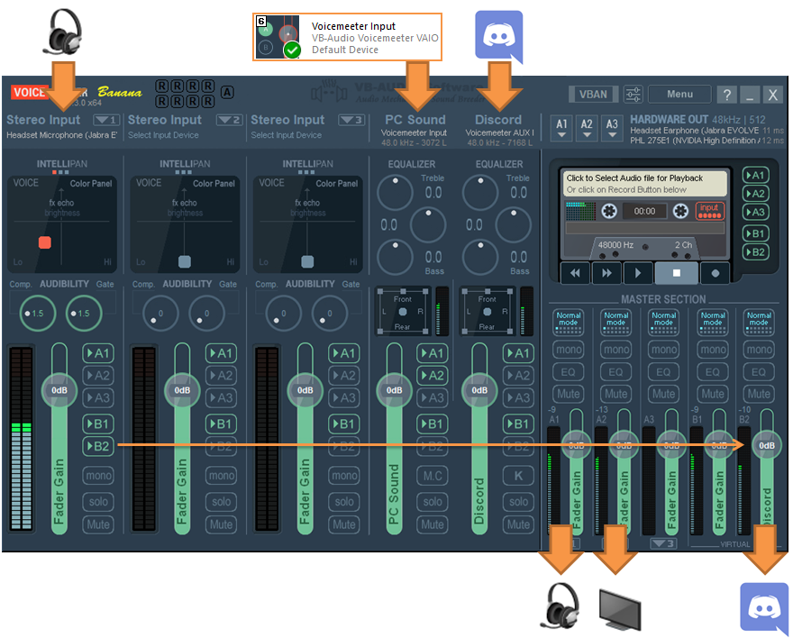The image size is (793, 638).
Task: Click the red Intellipan marker on input 1
Action: [45, 242]
